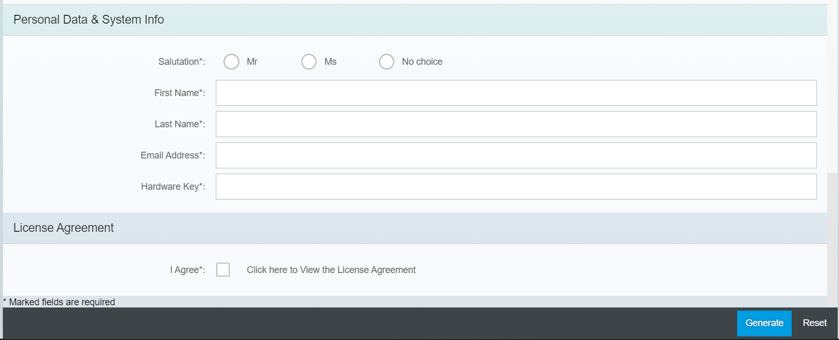This screenshot has width=839, height=340.
Task: Open the View the License Agreement link
Action: tap(331, 270)
